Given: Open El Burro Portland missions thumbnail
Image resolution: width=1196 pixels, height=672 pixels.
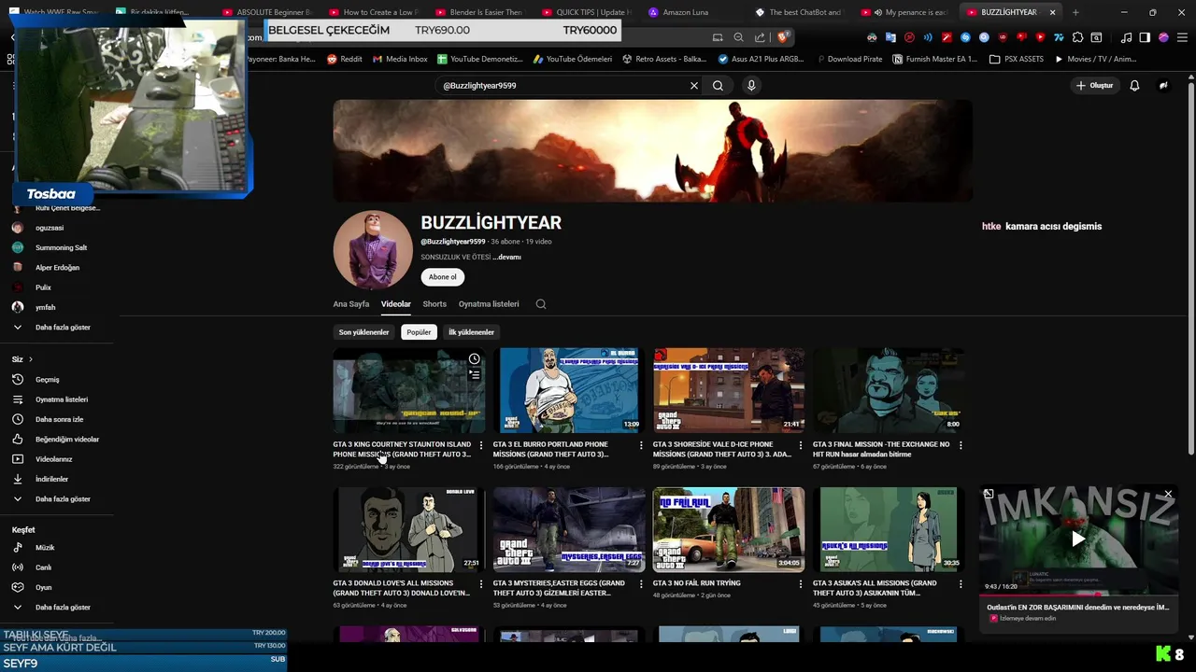Looking at the screenshot, I should pos(569,390).
